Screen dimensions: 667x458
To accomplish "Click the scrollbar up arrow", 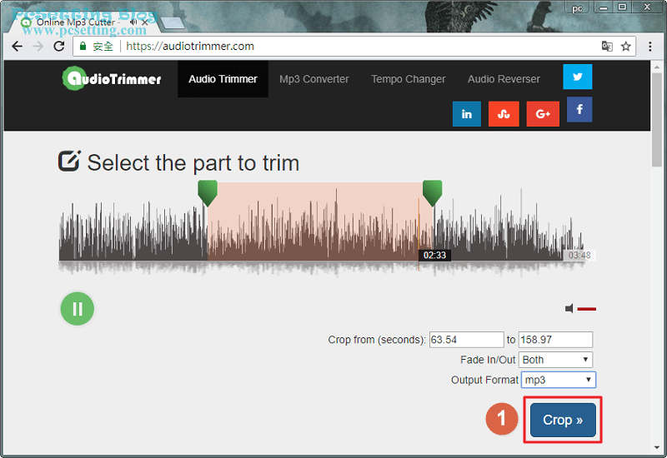I will tap(656, 67).
